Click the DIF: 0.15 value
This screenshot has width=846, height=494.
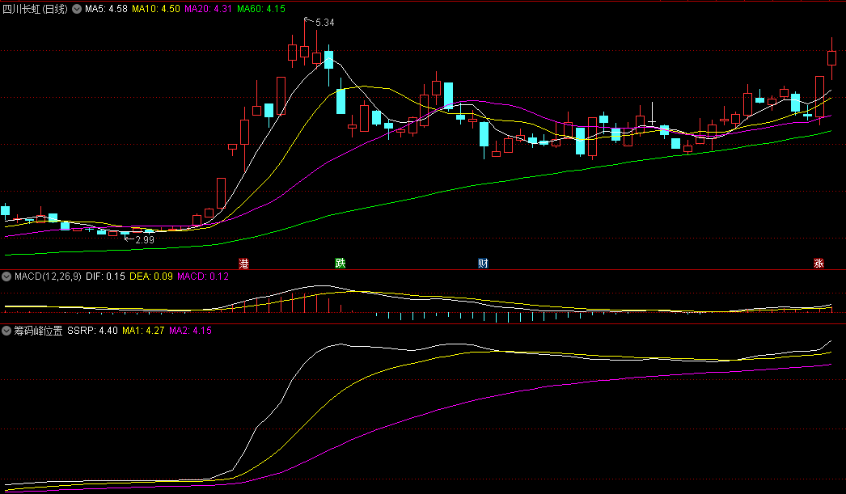point(105,277)
